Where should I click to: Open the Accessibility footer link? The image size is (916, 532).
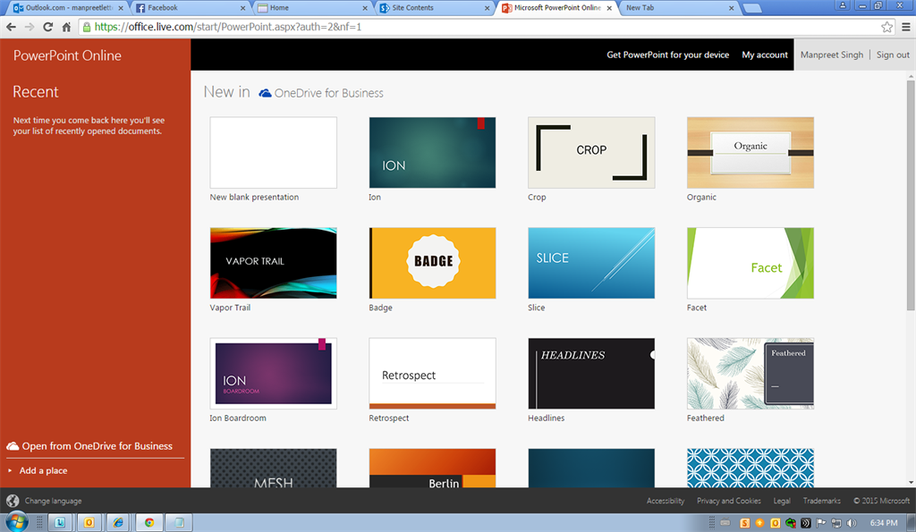[666, 501]
